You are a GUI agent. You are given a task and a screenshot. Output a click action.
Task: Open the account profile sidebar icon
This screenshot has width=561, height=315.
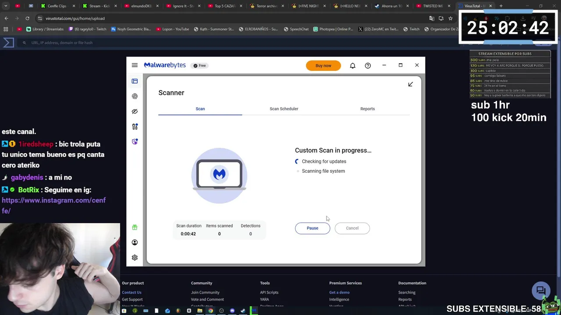(135, 242)
